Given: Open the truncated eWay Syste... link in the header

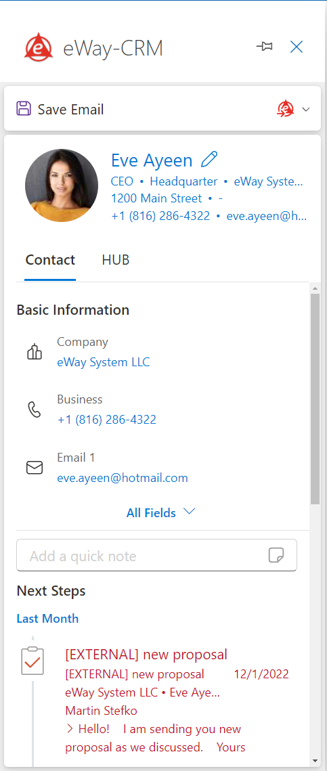Looking at the screenshot, I should click(269, 181).
